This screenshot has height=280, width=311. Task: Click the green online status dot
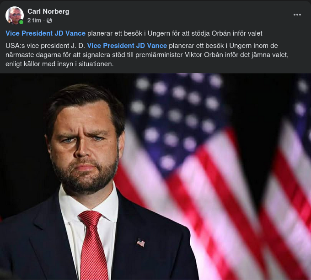21,22
